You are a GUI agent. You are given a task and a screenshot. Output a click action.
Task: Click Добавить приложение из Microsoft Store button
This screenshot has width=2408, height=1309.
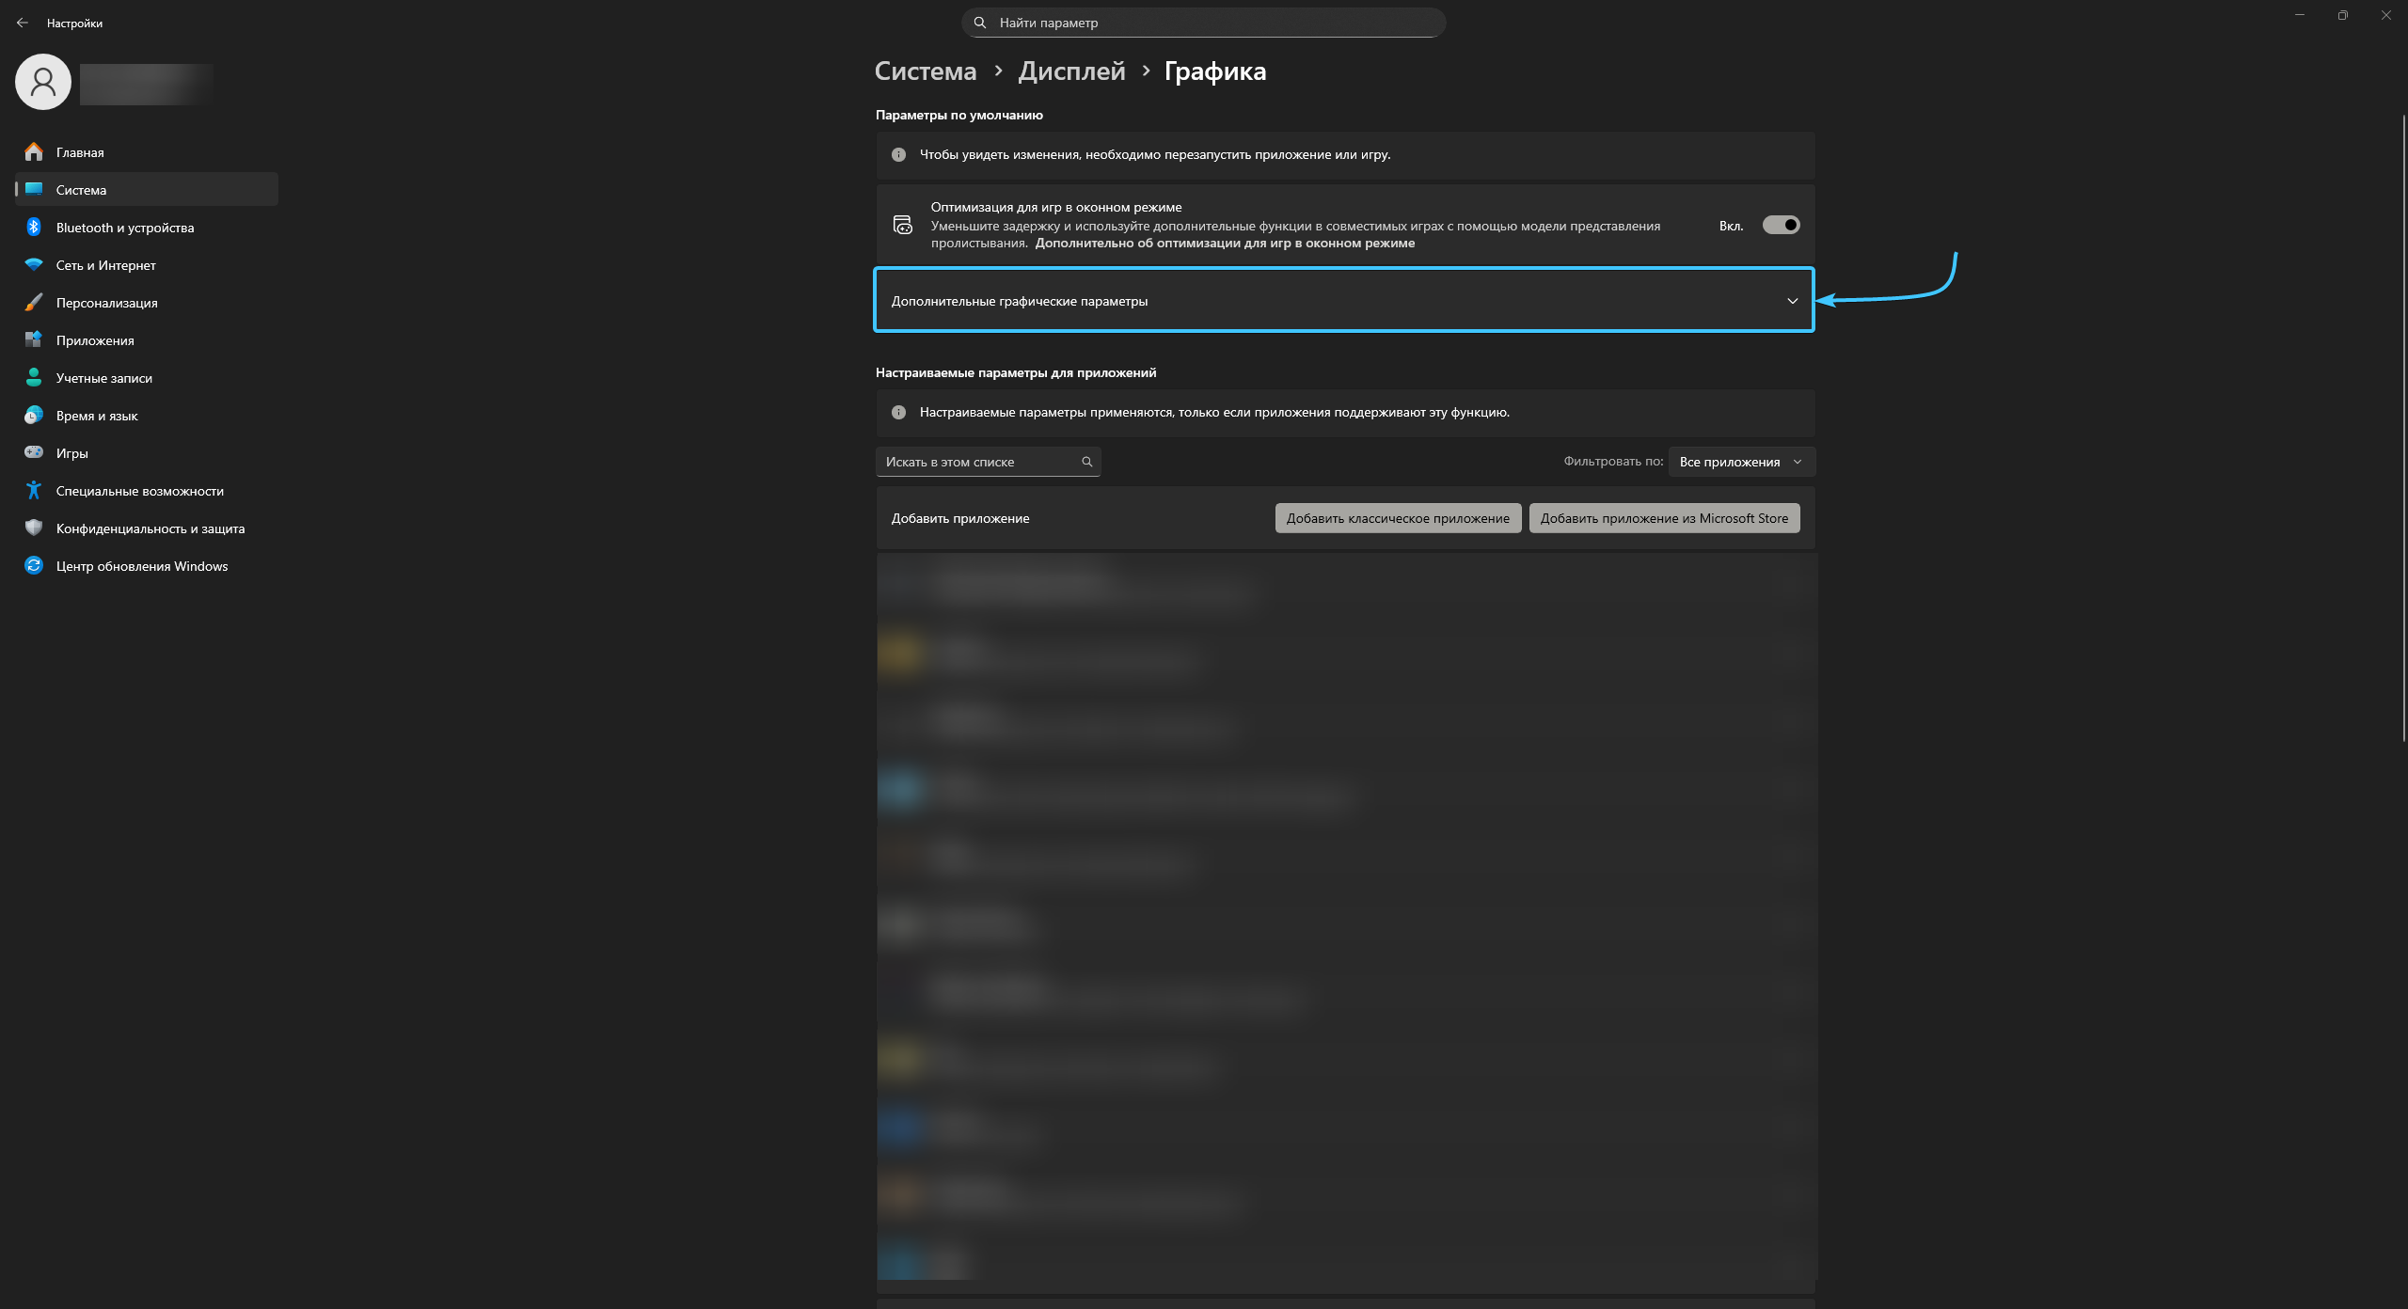pos(1664,518)
